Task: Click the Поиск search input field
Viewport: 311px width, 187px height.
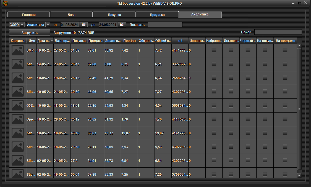Action: pyautogui.click(x=278, y=32)
